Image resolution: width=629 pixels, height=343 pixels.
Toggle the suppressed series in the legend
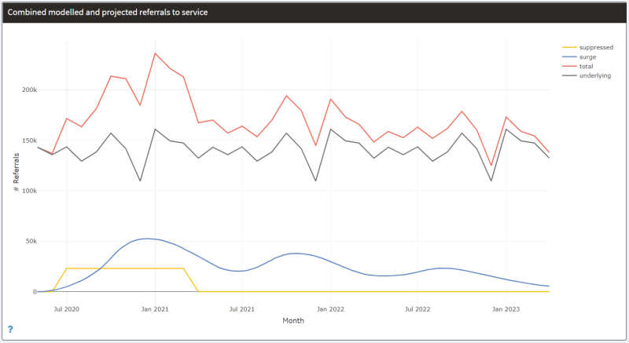(x=595, y=47)
